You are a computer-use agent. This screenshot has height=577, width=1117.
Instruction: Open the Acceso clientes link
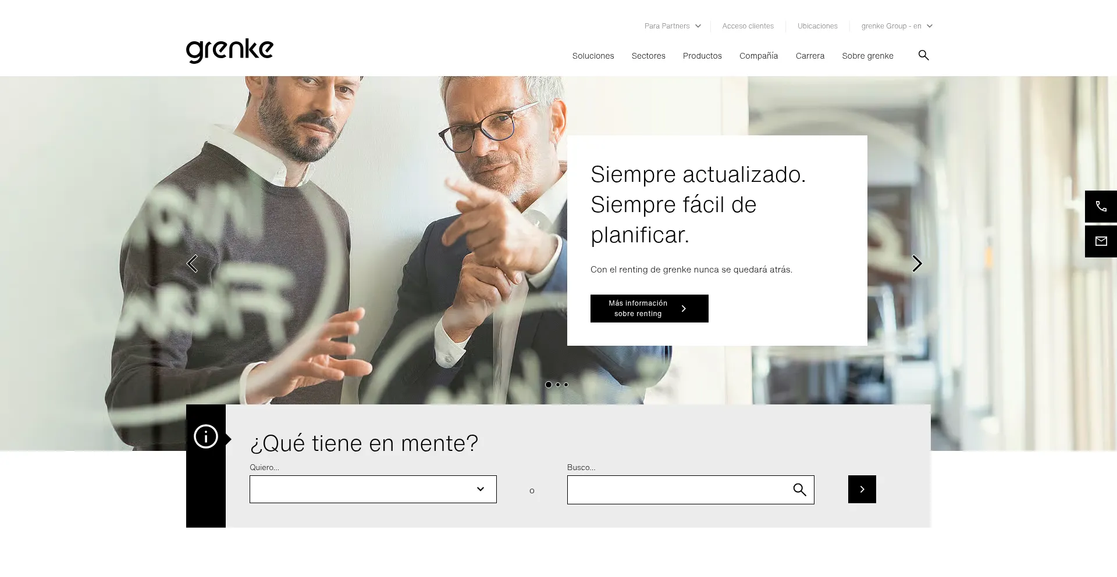[x=748, y=26]
